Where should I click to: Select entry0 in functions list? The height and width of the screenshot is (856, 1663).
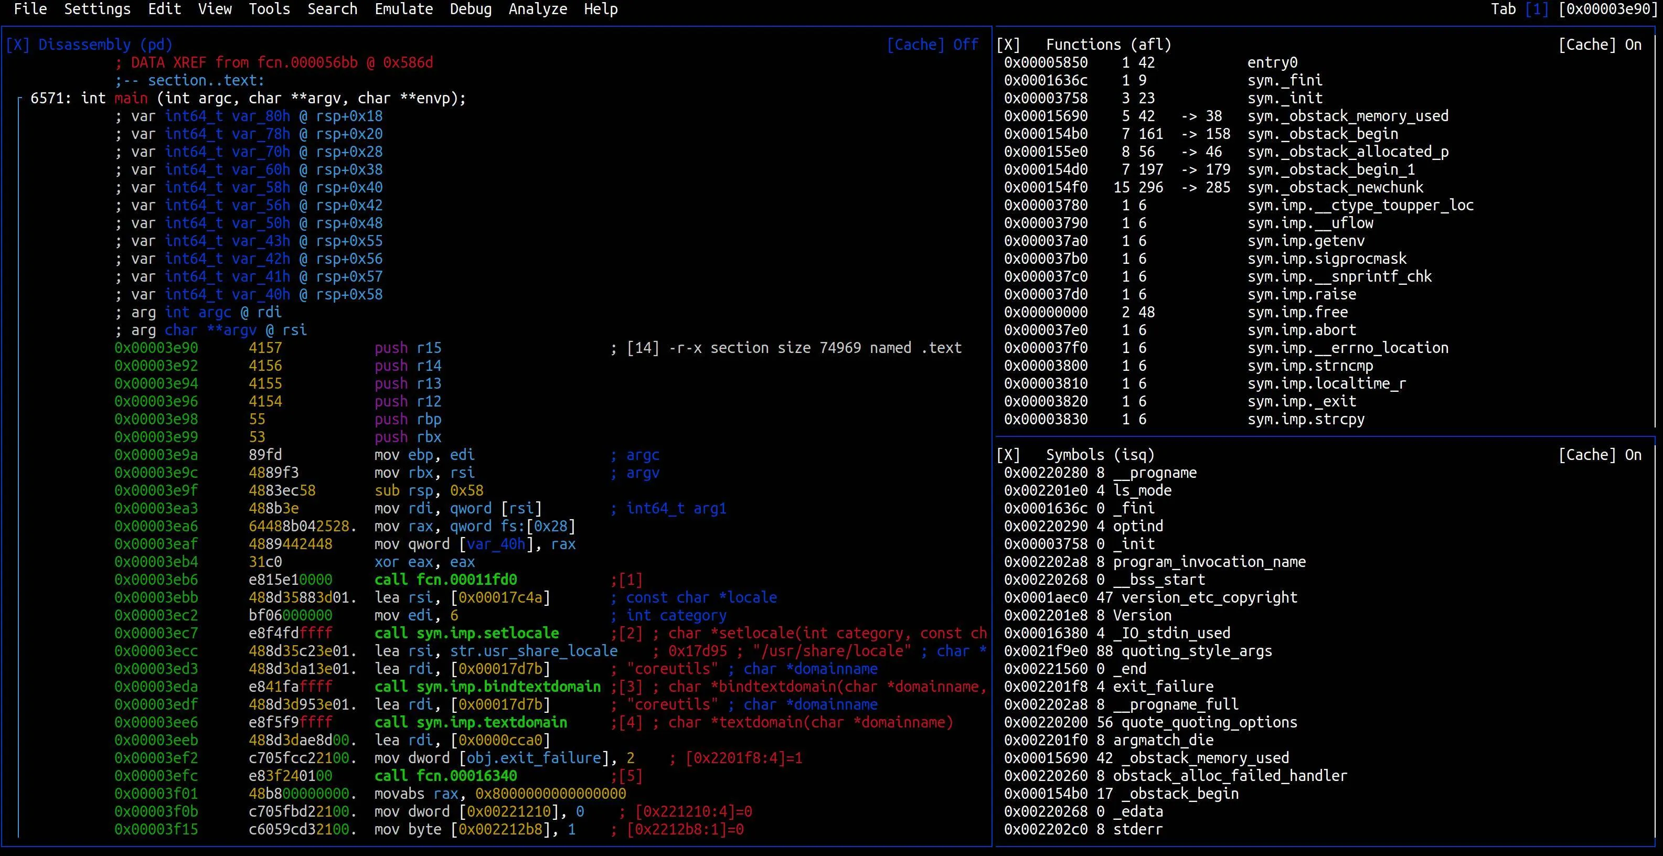coord(1272,62)
